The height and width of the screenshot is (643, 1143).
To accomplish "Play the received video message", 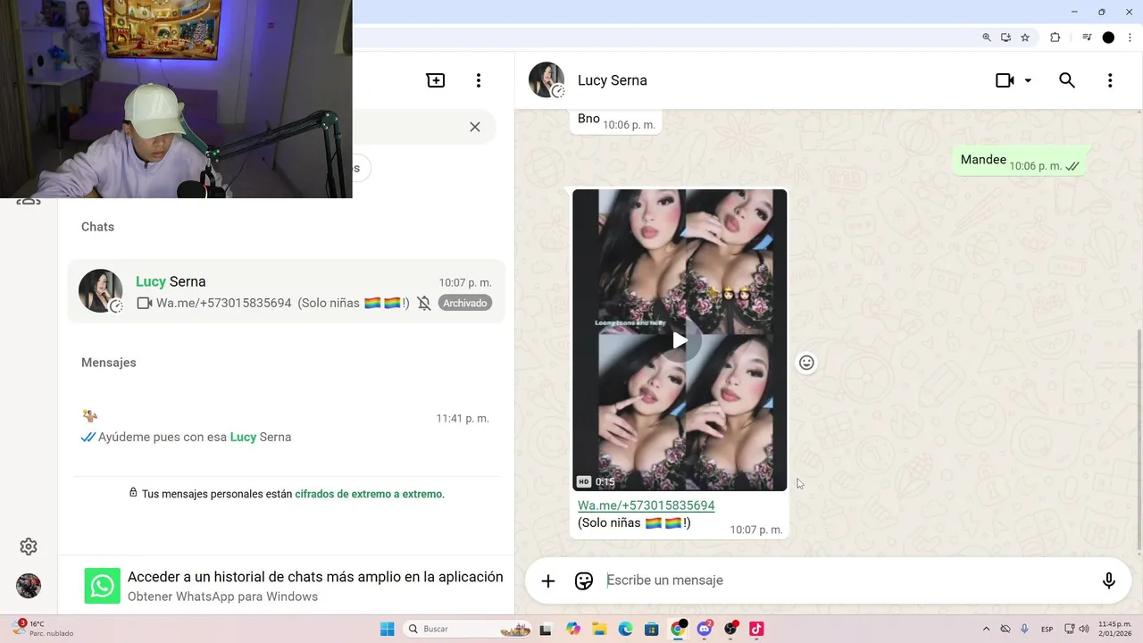I will tap(680, 340).
